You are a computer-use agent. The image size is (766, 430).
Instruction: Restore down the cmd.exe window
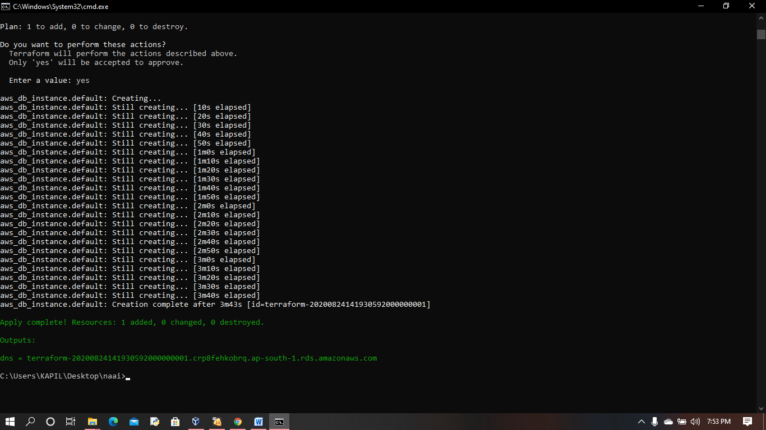726,6
